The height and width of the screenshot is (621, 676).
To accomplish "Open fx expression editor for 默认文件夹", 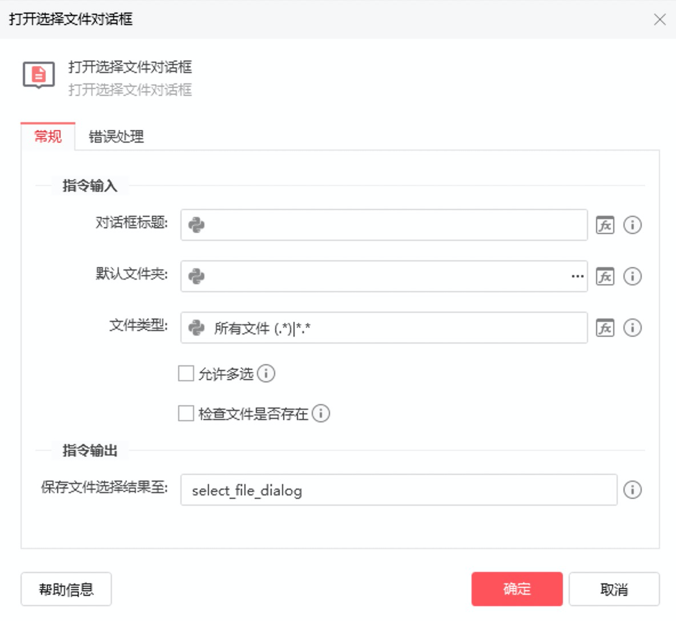I will 605,276.
